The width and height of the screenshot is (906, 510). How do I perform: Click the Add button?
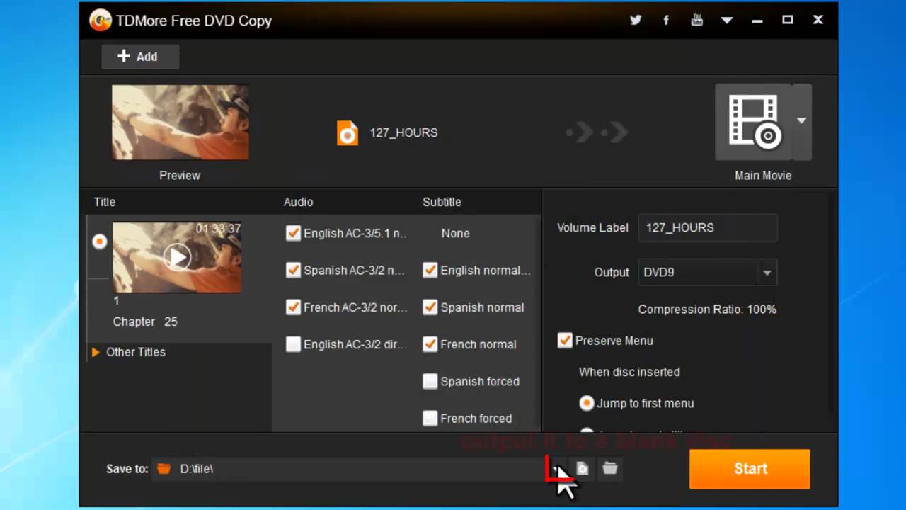[140, 57]
